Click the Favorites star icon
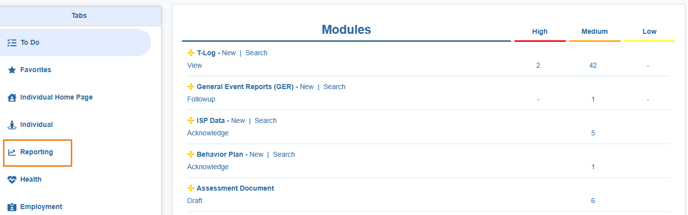This screenshot has height=215, width=688. (12, 70)
